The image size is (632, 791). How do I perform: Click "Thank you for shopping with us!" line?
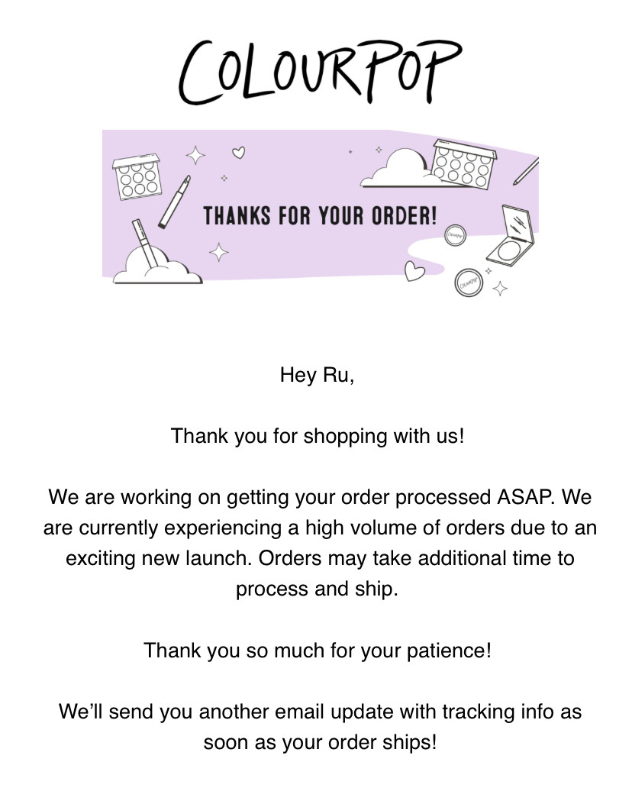pyautogui.click(x=318, y=437)
